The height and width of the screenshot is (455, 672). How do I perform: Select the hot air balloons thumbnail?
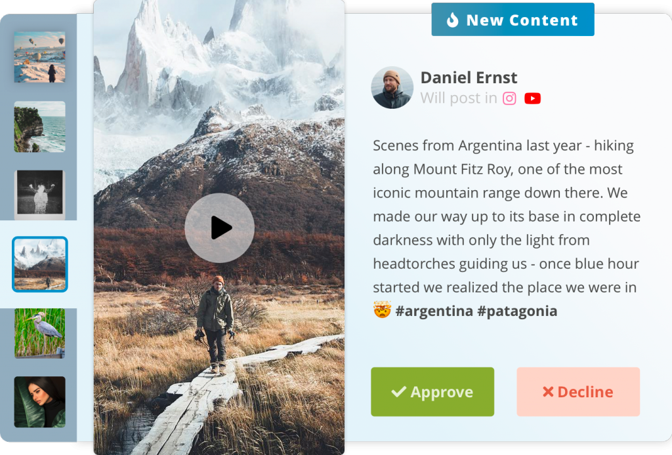click(x=40, y=57)
